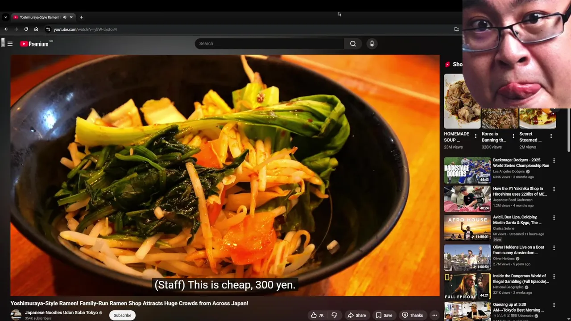The image size is (571, 321).
Task: Open browser home page icon
Action: pyautogui.click(x=36, y=29)
